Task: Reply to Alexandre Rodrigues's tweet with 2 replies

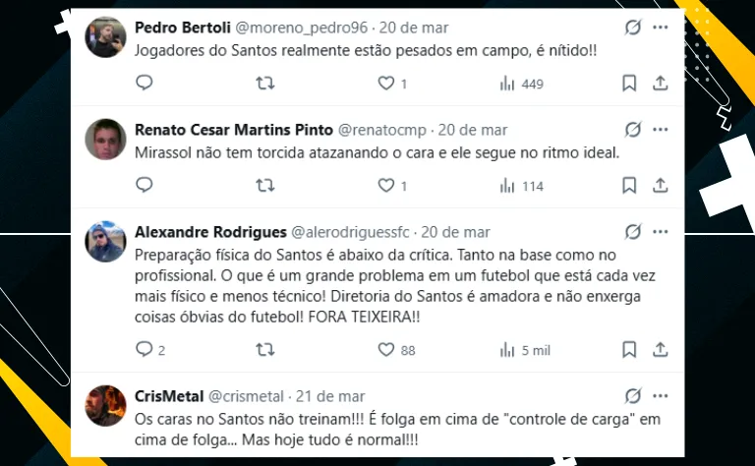Action: (145, 349)
